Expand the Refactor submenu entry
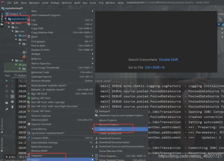Viewport: 224px width, 161px height. [61, 59]
